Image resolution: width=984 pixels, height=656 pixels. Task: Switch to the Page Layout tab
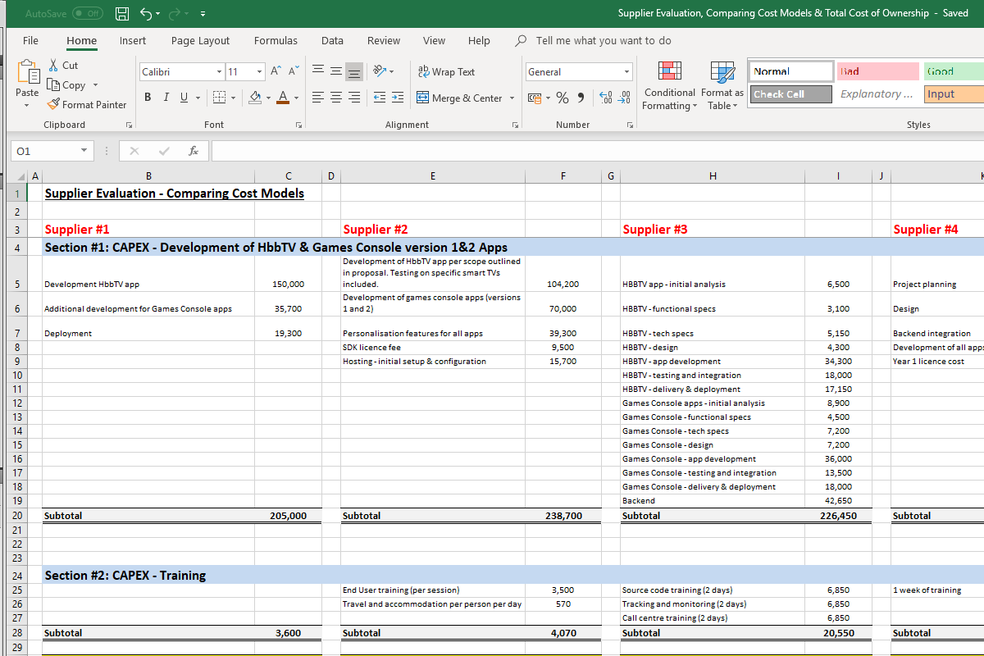pyautogui.click(x=200, y=41)
